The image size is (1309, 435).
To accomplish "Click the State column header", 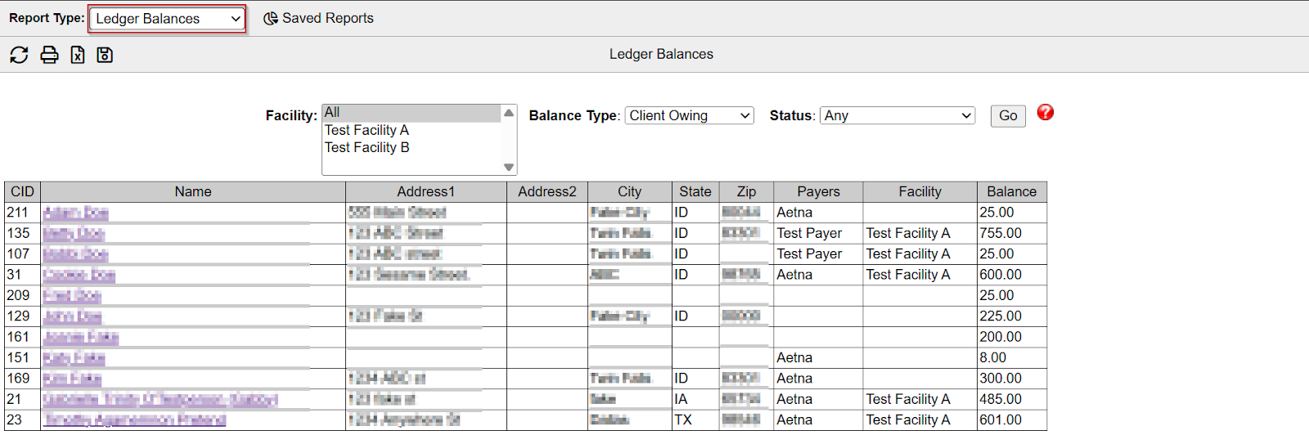I will click(x=695, y=191).
